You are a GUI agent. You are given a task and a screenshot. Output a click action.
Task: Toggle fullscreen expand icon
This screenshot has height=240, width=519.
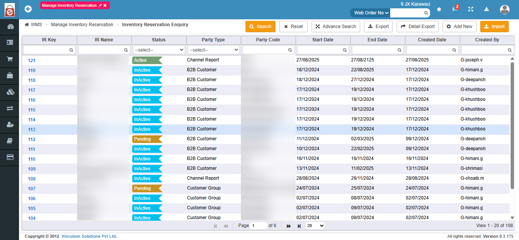471,9
